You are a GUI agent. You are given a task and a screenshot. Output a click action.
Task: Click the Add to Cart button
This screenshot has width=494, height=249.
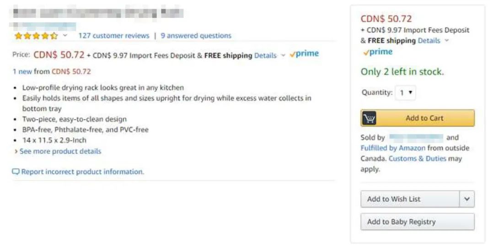pyautogui.click(x=424, y=118)
